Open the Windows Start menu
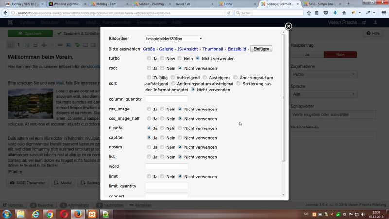 6,214
